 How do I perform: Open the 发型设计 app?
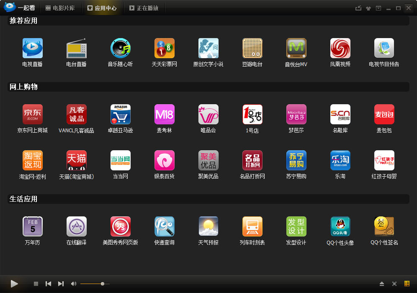pyautogui.click(x=296, y=226)
